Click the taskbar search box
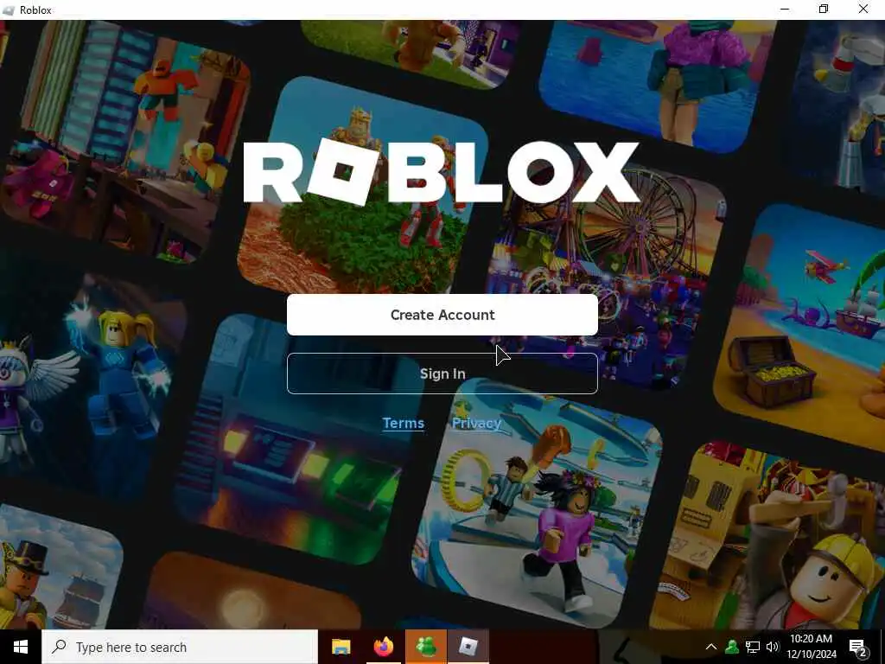This screenshot has height=664, width=885. point(180,647)
